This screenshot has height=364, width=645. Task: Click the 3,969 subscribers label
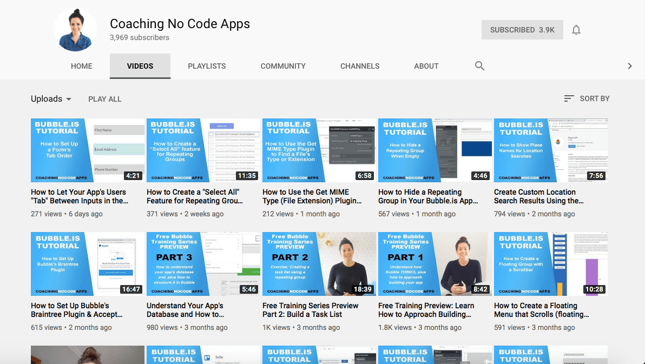pyautogui.click(x=139, y=37)
